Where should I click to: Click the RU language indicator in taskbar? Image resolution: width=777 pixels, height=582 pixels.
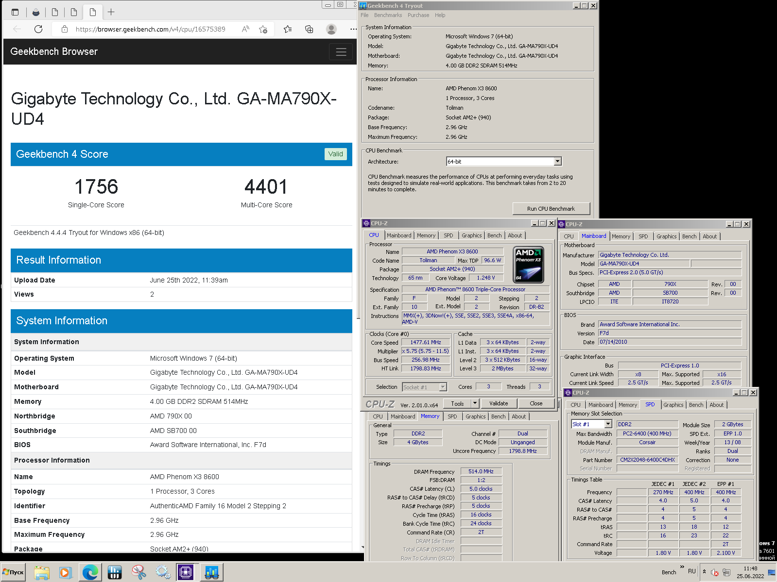tap(692, 571)
